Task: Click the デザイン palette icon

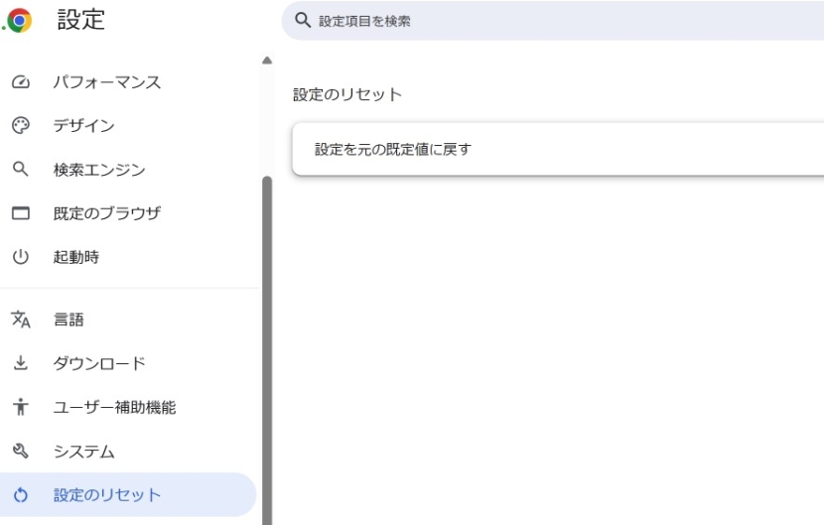Action: pyautogui.click(x=19, y=126)
